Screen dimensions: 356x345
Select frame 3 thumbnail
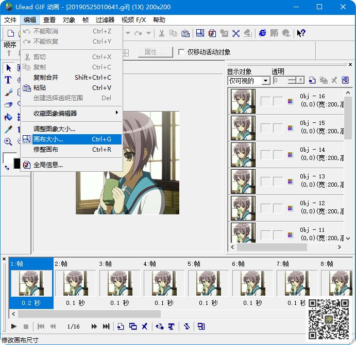pyautogui.click(x=120, y=283)
